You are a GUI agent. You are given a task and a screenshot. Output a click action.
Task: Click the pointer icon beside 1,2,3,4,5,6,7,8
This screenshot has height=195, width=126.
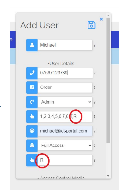coord(32,117)
